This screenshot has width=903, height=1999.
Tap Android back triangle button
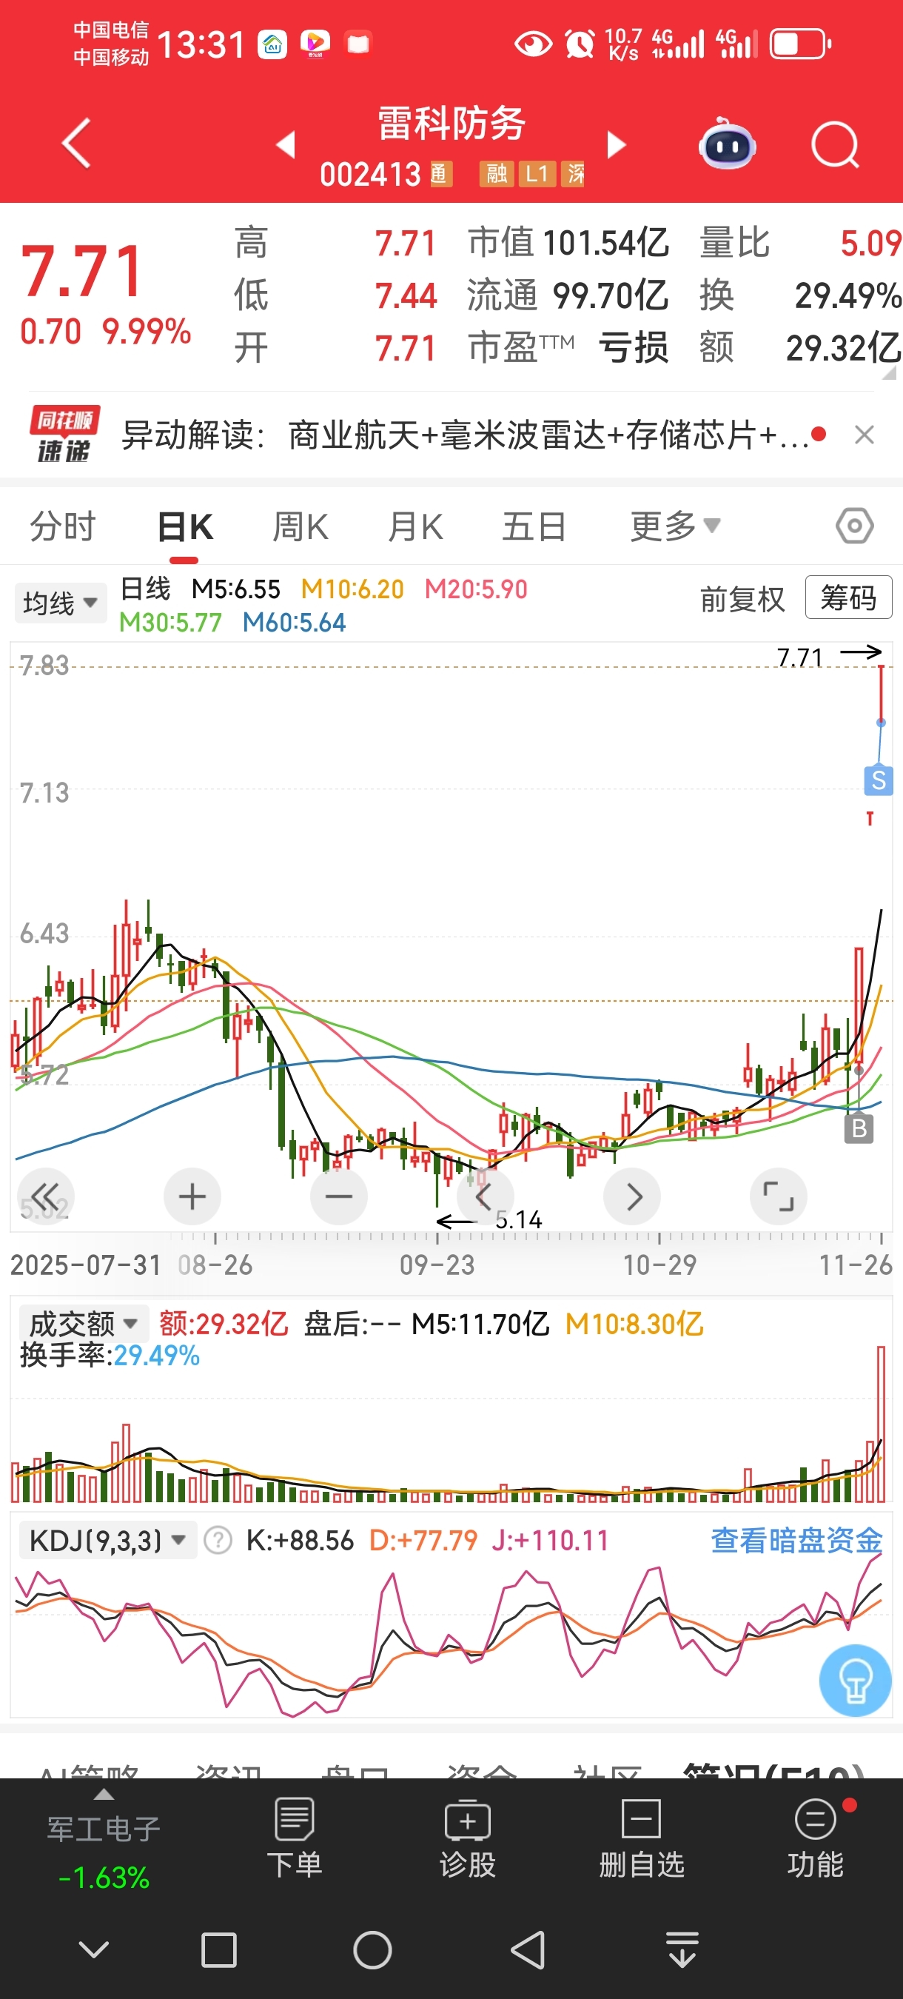coord(528,1950)
